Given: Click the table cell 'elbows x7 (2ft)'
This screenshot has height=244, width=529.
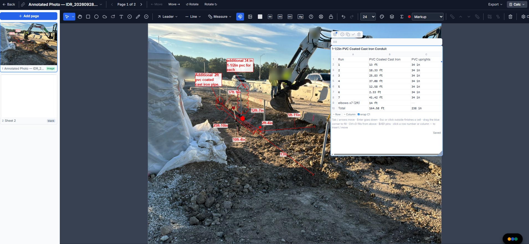Looking at the screenshot, I should pos(352,103).
